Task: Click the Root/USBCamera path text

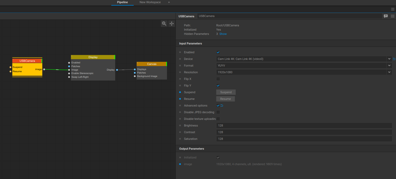Action: (228, 25)
